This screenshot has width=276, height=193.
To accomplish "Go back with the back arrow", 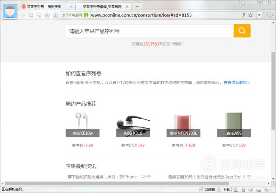I will (x=23, y=15).
